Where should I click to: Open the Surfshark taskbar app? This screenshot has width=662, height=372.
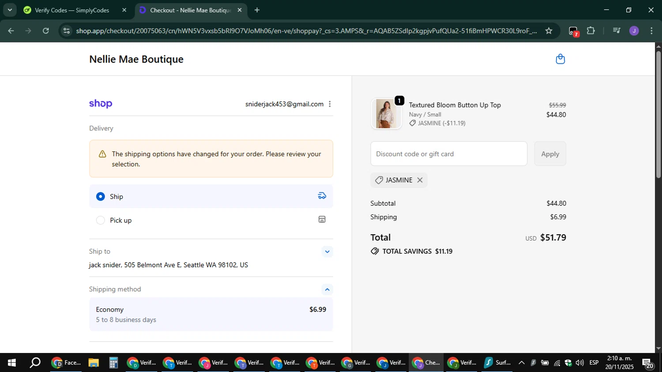click(497, 363)
